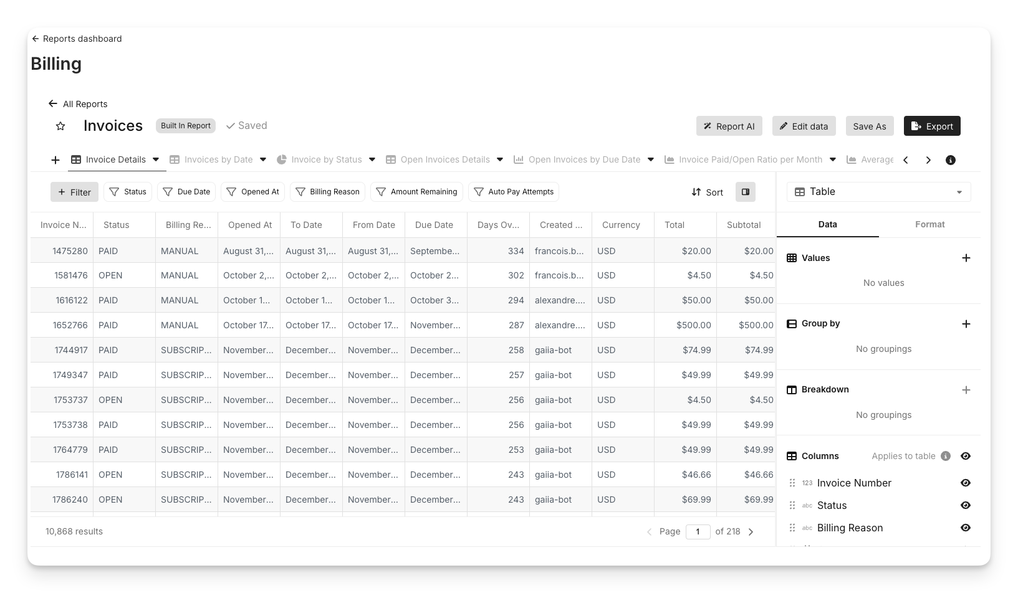Image resolution: width=1018 pixels, height=593 pixels.
Task: Toggle the side panel visibility button
Action: click(745, 192)
